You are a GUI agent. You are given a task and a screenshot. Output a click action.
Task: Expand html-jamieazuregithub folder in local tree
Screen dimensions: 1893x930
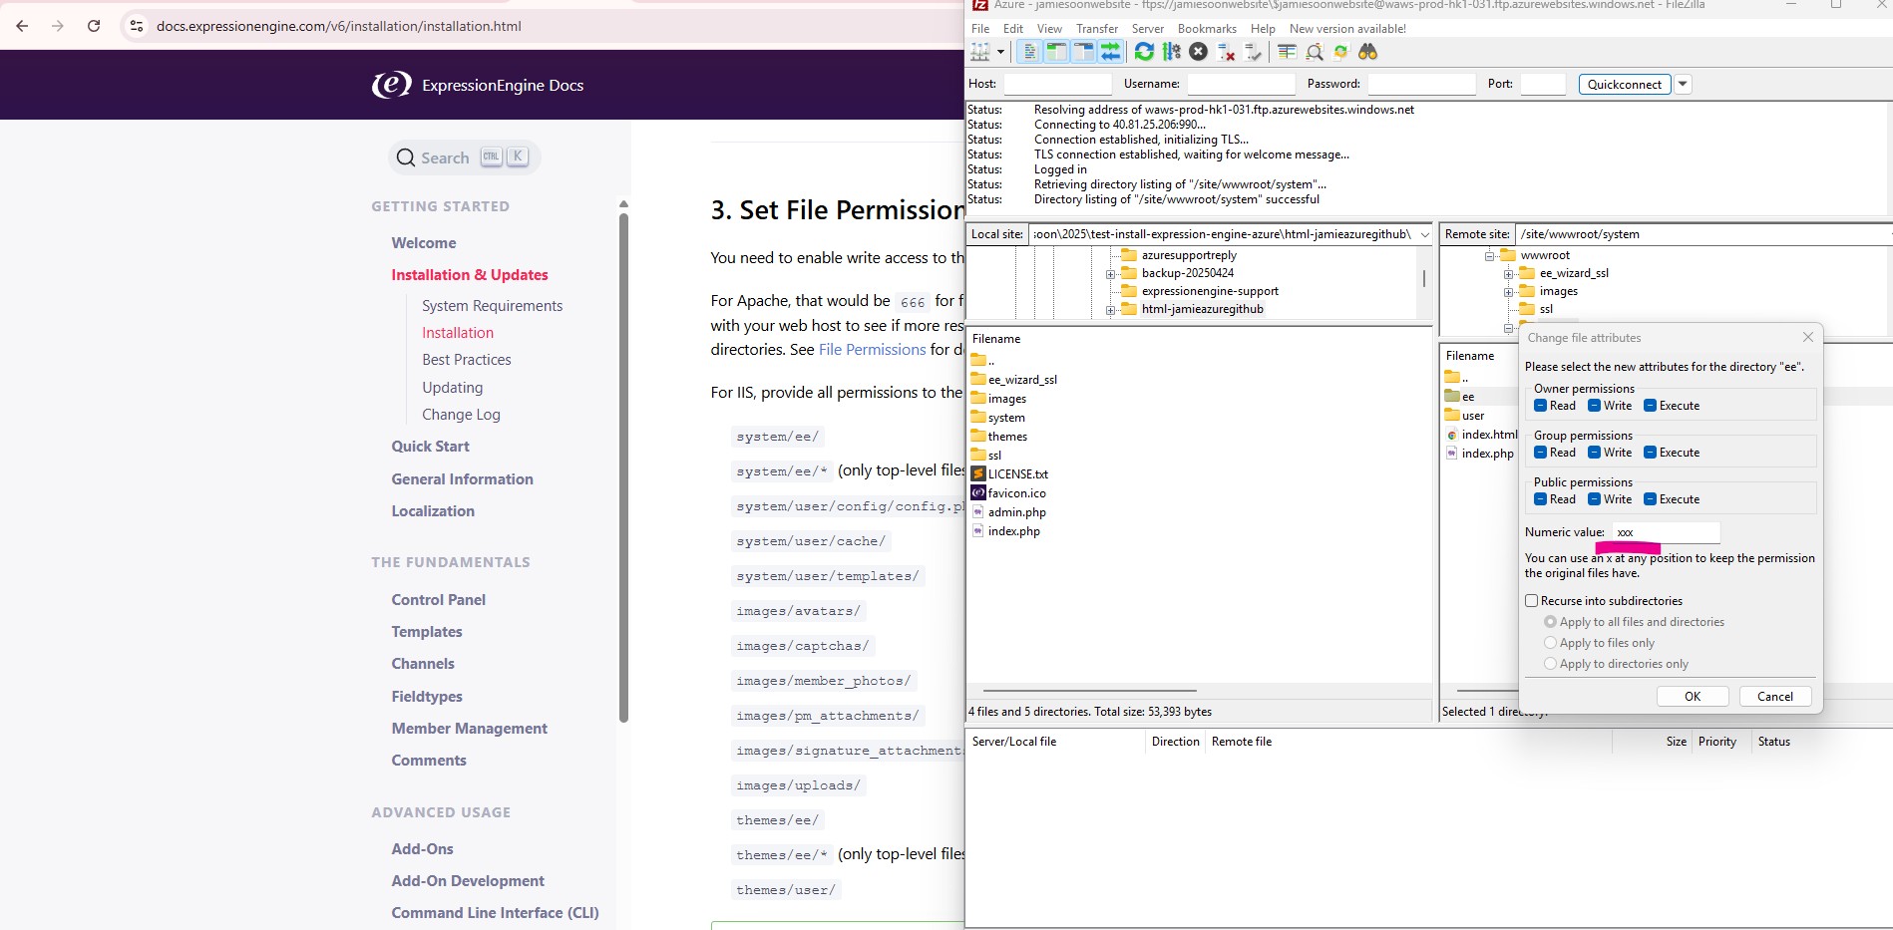coord(1111,310)
